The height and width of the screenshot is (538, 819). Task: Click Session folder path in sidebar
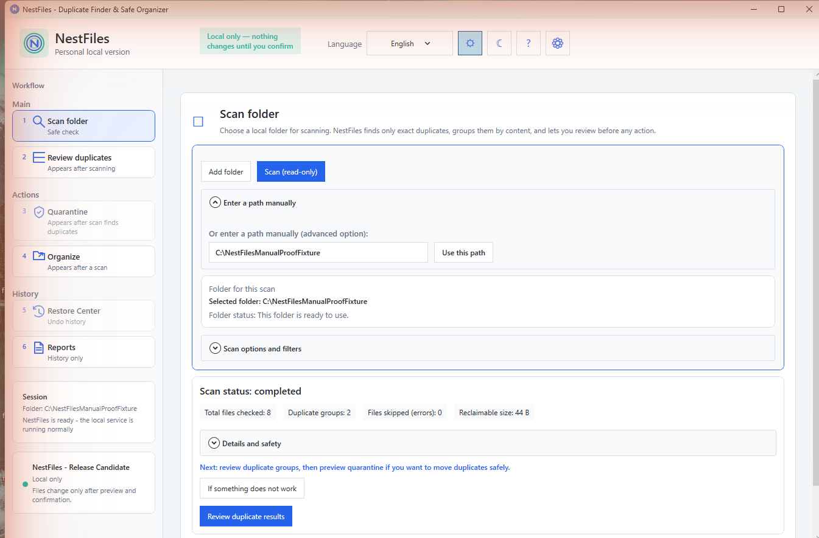[80, 409]
